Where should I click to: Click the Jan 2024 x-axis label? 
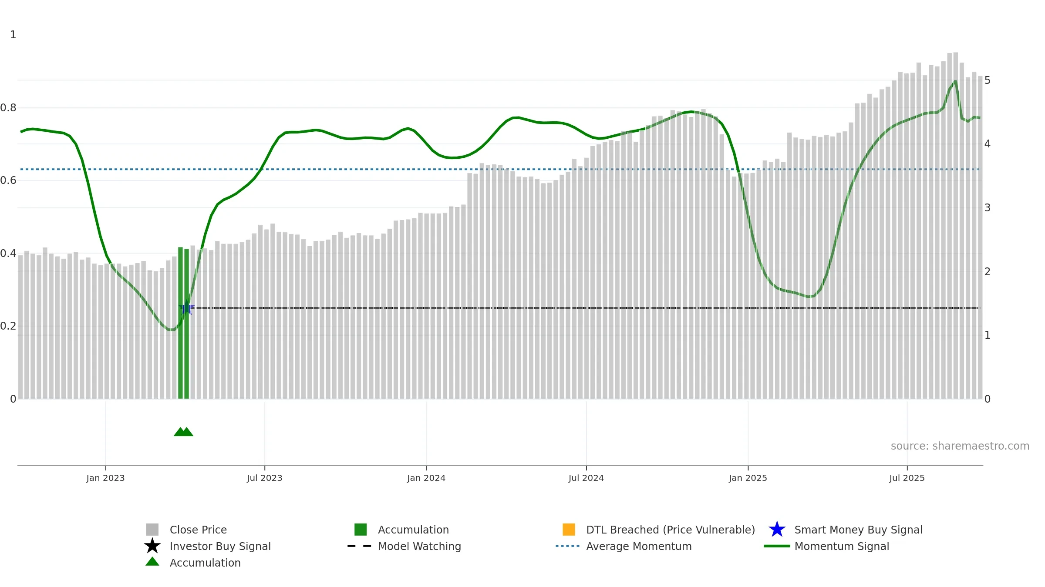click(x=426, y=478)
